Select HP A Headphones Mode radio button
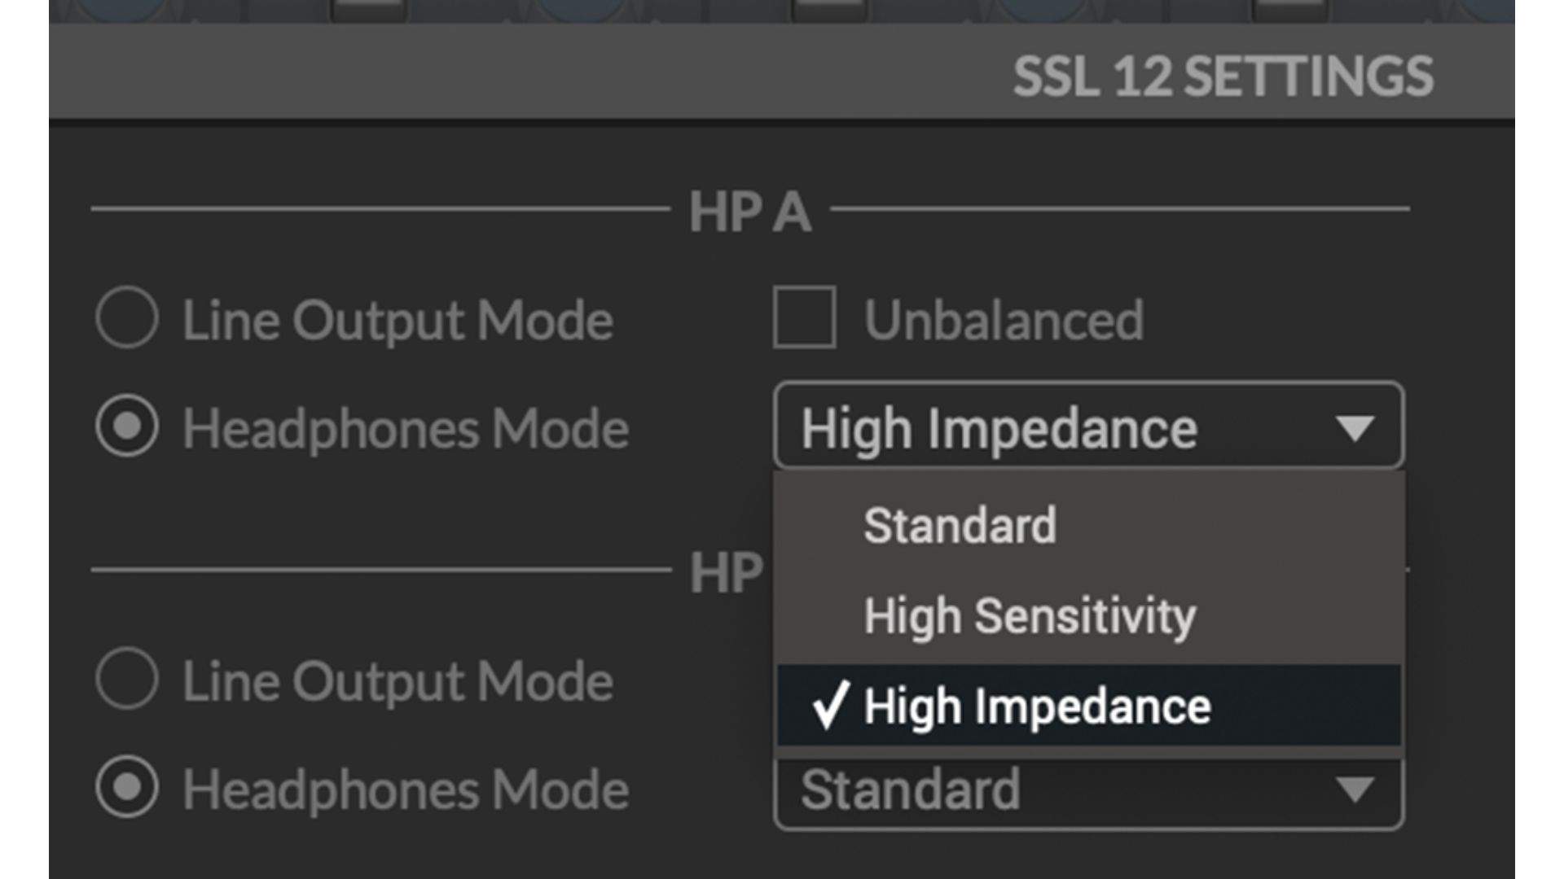This screenshot has width=1564, height=879. 126,426
